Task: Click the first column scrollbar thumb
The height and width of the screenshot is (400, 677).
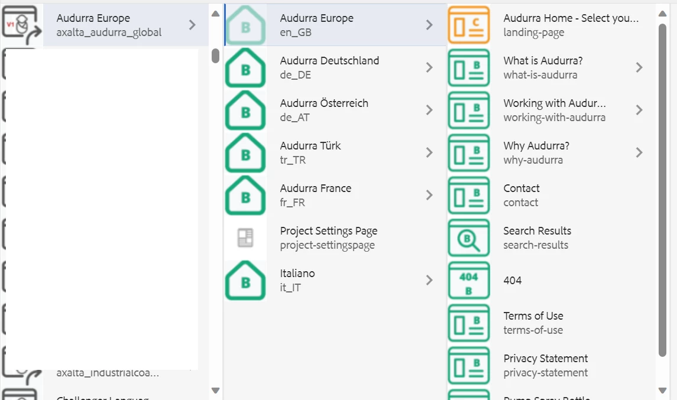Action: [x=215, y=56]
